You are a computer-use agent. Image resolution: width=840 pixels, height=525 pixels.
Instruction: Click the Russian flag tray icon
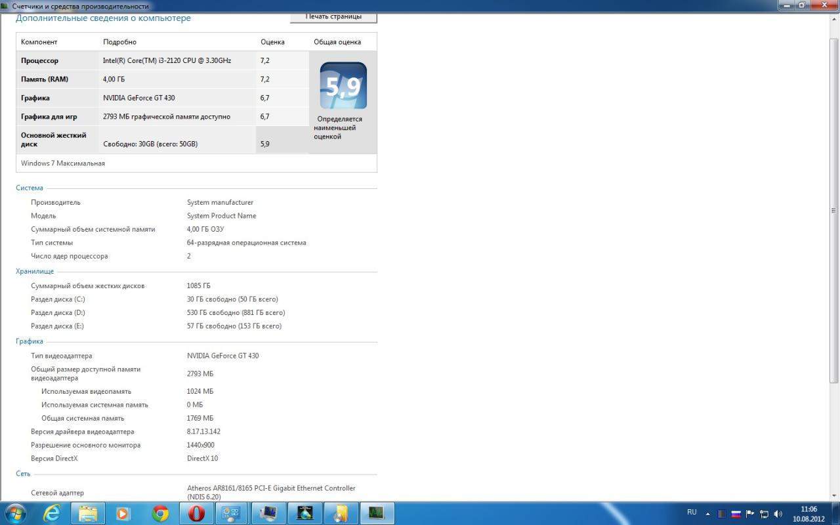pyautogui.click(x=736, y=513)
